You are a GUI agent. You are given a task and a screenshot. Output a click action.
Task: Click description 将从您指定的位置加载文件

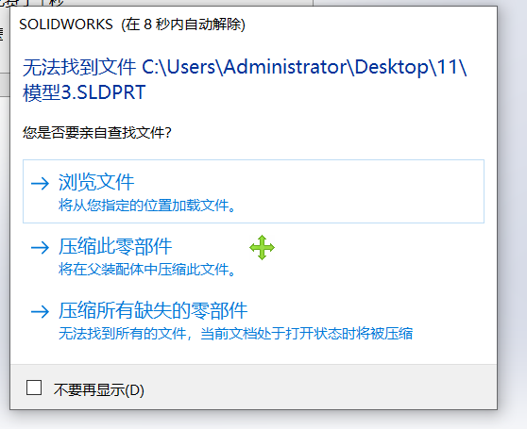(147, 206)
